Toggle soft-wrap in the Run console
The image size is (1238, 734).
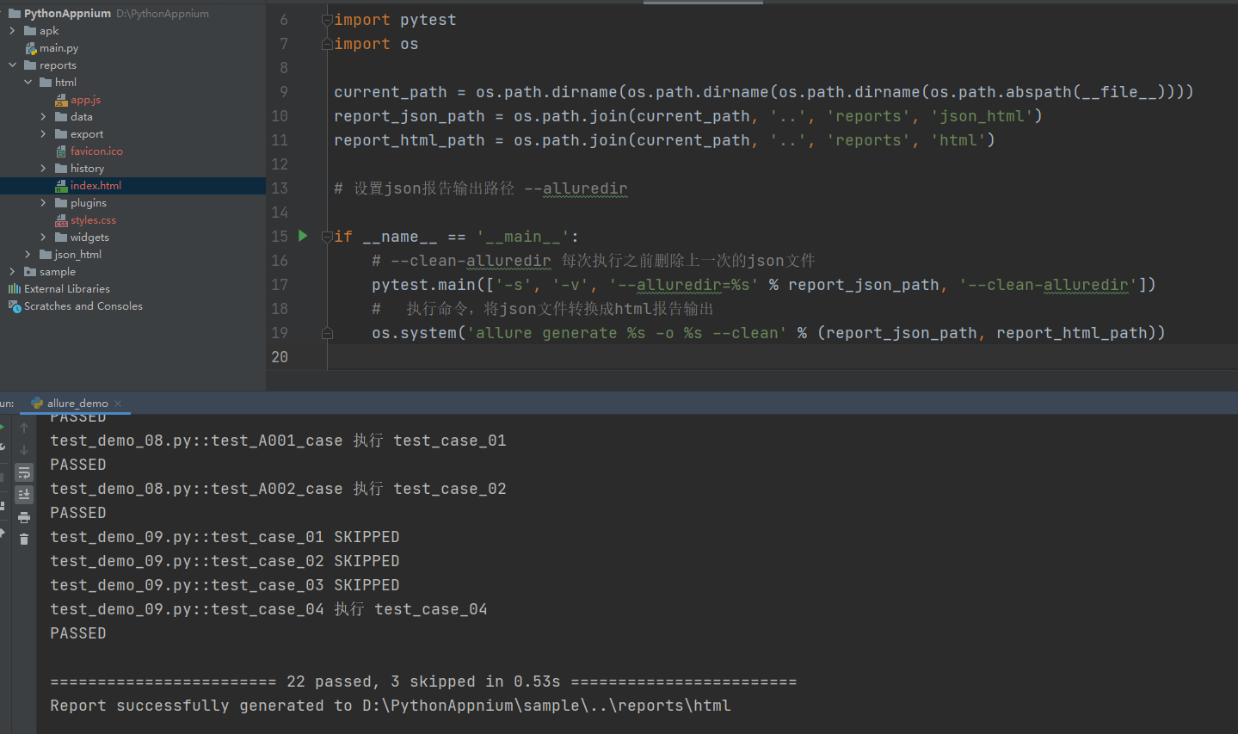point(24,472)
